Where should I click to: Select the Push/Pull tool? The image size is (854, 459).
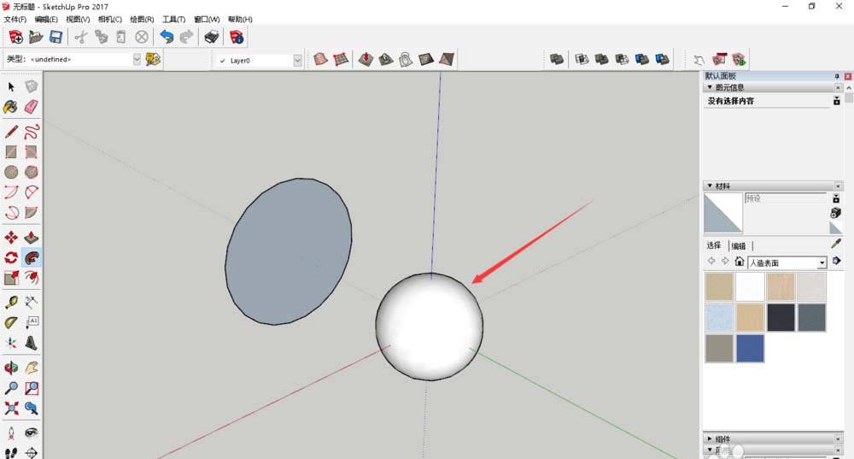tap(32, 237)
